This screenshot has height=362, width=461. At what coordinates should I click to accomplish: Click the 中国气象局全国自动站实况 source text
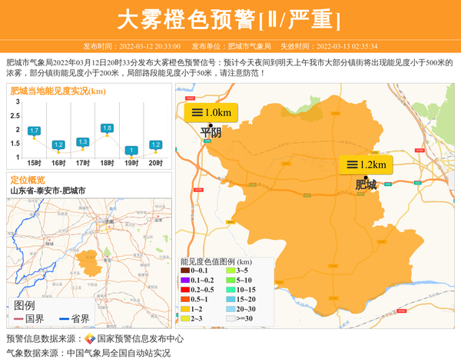(118, 354)
